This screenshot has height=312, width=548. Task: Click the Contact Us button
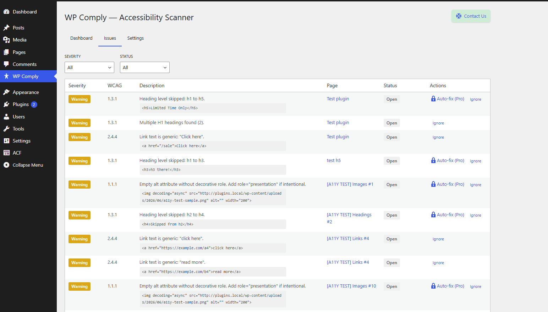(471, 16)
